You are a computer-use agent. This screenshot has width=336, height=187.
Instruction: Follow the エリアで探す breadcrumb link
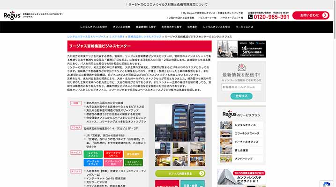coord(117,37)
